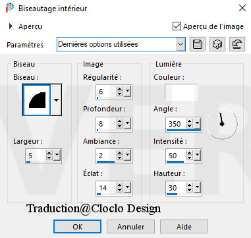
Task: Open the Largeur value slider dropdown
Action: pyautogui.click(x=57, y=156)
